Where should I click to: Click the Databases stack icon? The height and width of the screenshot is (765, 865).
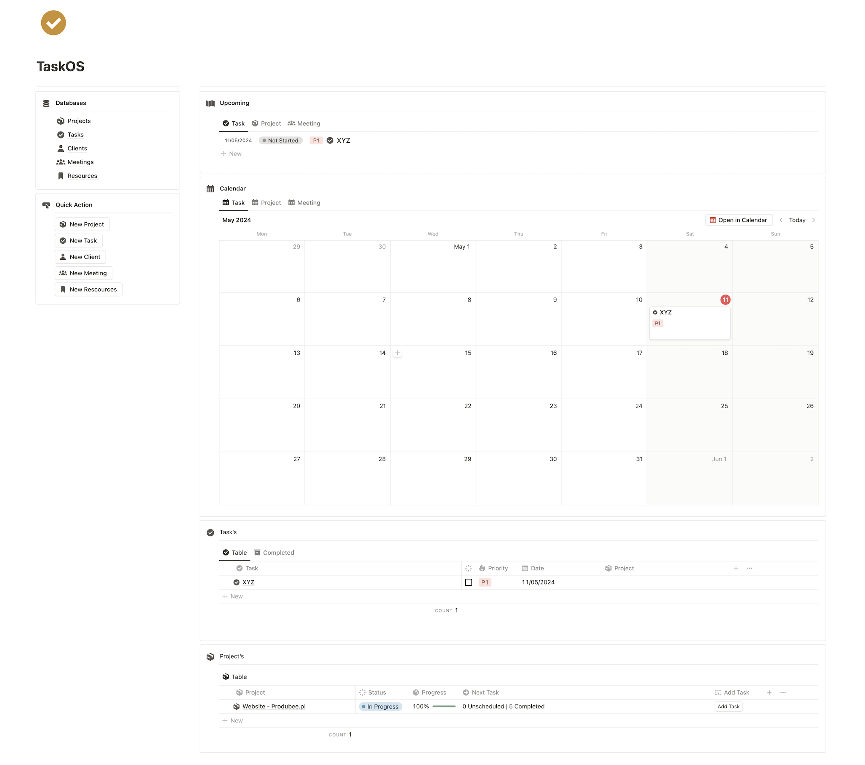pyautogui.click(x=46, y=103)
